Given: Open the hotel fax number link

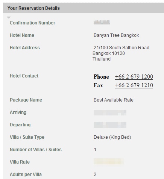Looking at the screenshot, I should point(134,85).
